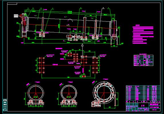Select the drawing title cell in title block

coord(143,105)
